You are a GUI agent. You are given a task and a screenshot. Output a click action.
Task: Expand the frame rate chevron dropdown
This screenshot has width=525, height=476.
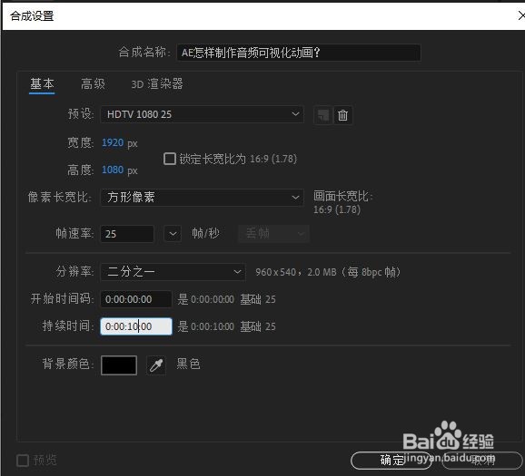173,233
